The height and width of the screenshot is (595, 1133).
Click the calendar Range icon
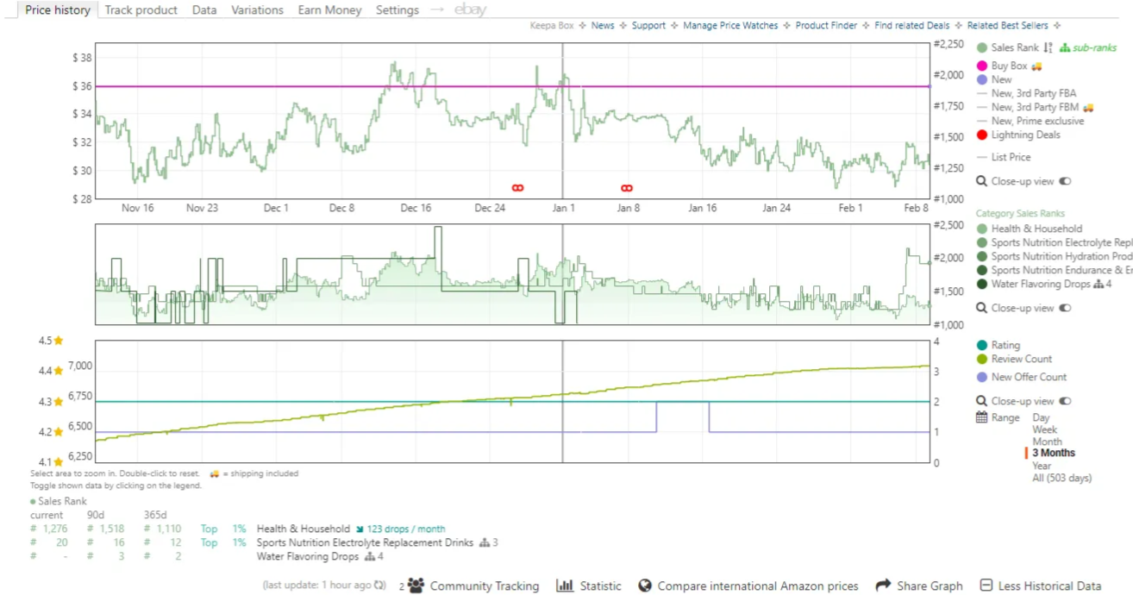[x=981, y=417]
